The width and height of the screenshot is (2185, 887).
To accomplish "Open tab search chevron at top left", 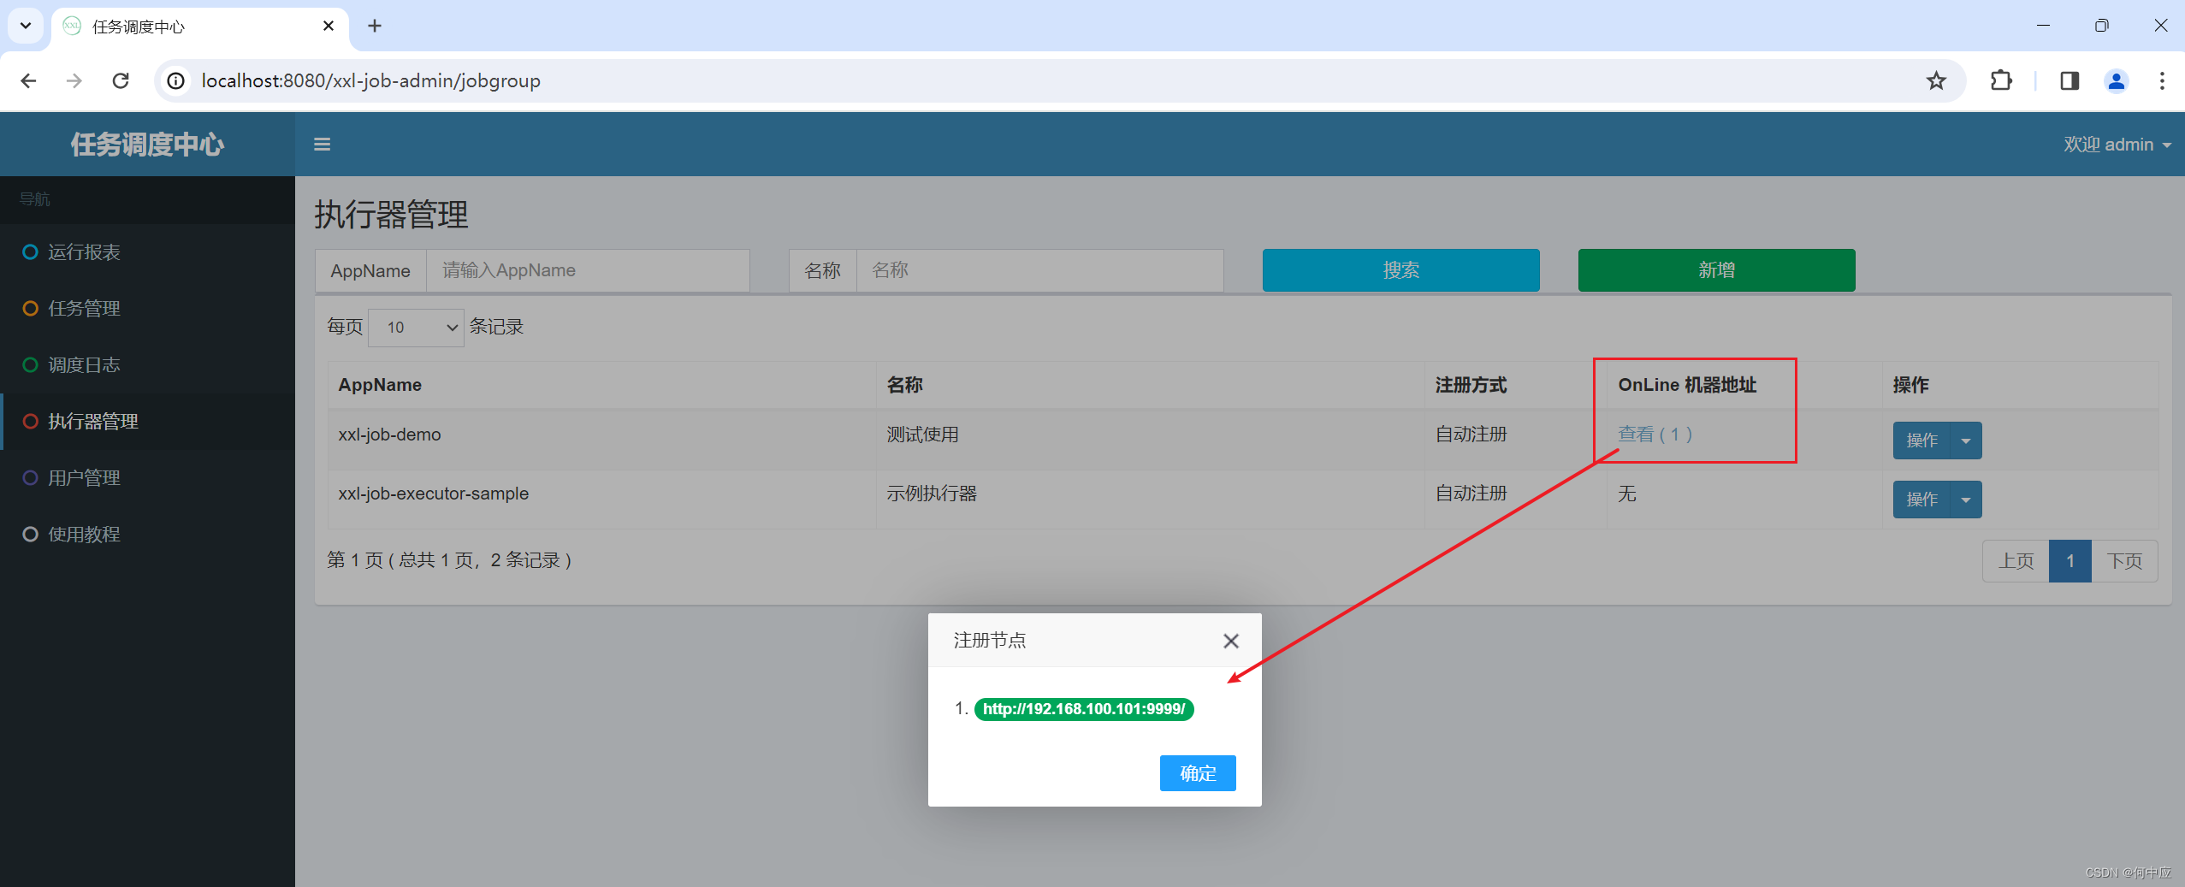I will (x=26, y=26).
